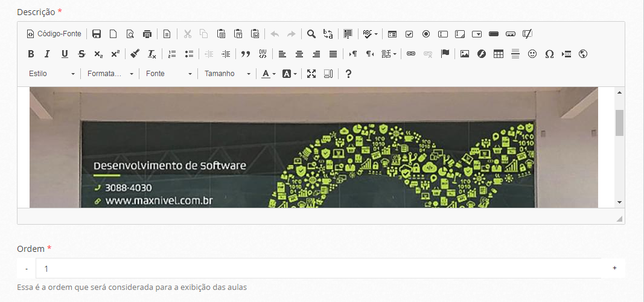Set text direction left to right
This screenshot has width=644, height=302.
coord(353,54)
